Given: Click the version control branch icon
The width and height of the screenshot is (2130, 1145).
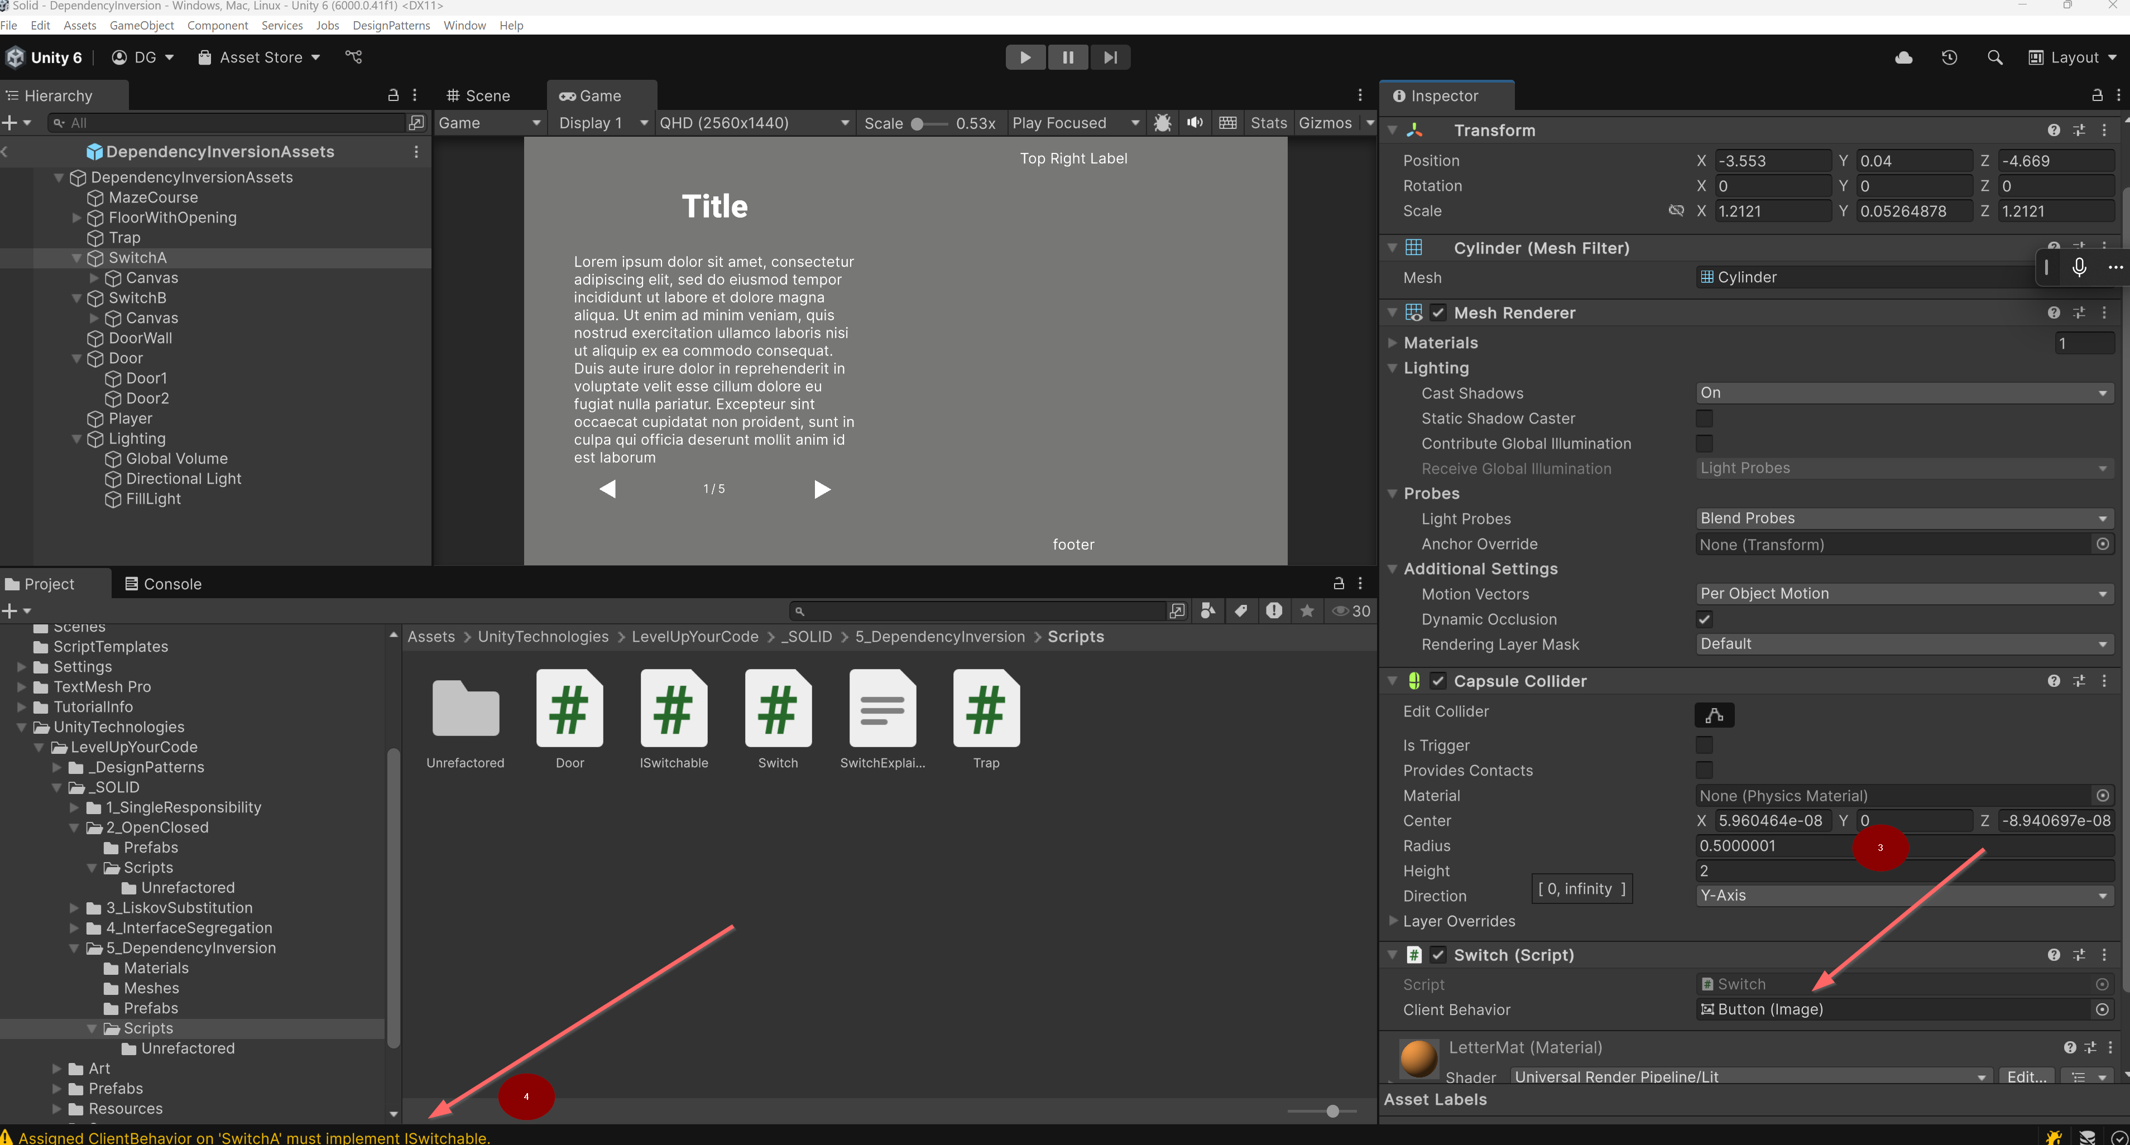Looking at the screenshot, I should point(354,57).
